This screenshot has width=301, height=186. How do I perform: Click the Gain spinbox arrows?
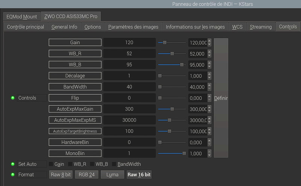(x=210, y=42)
